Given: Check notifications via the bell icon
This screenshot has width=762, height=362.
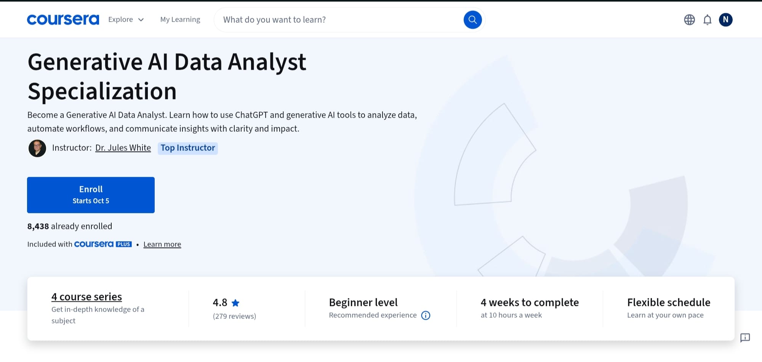Looking at the screenshot, I should tap(707, 20).
